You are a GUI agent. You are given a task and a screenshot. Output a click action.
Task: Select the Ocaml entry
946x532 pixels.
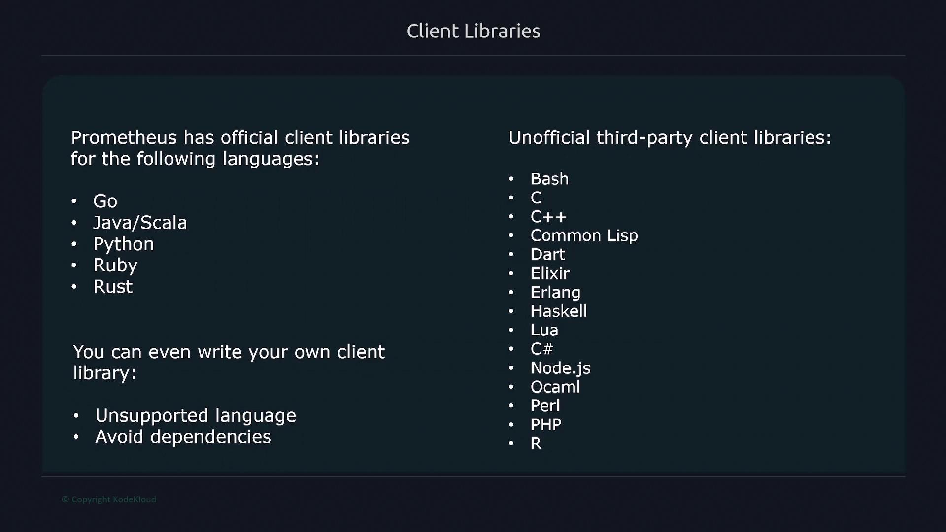tap(555, 387)
